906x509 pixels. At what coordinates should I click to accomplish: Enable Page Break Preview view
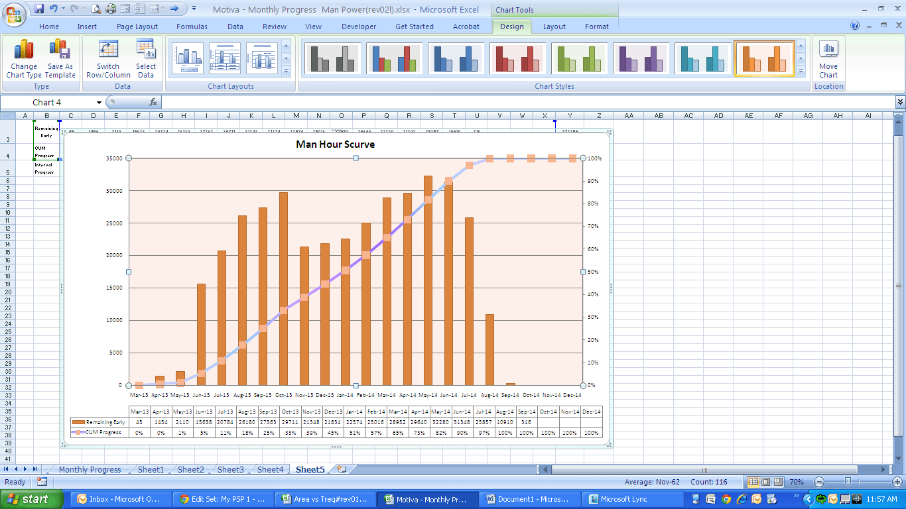pyautogui.click(x=779, y=482)
